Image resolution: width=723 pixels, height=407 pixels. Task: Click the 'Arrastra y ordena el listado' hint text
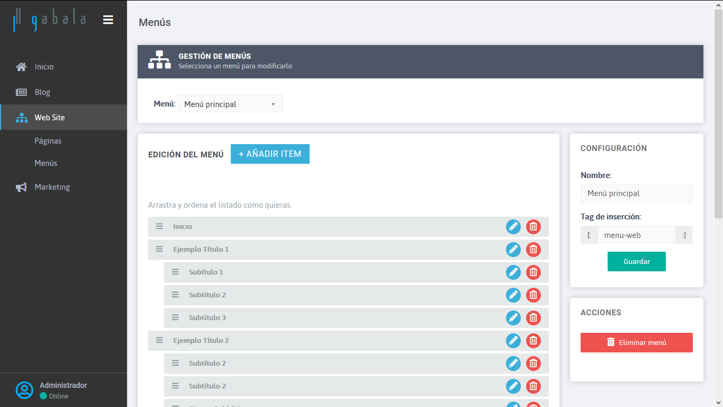[220, 205]
